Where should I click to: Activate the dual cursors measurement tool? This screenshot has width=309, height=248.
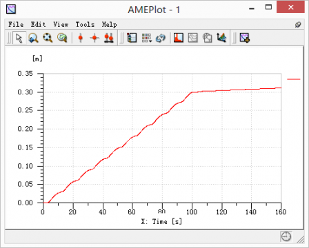click(x=109, y=38)
